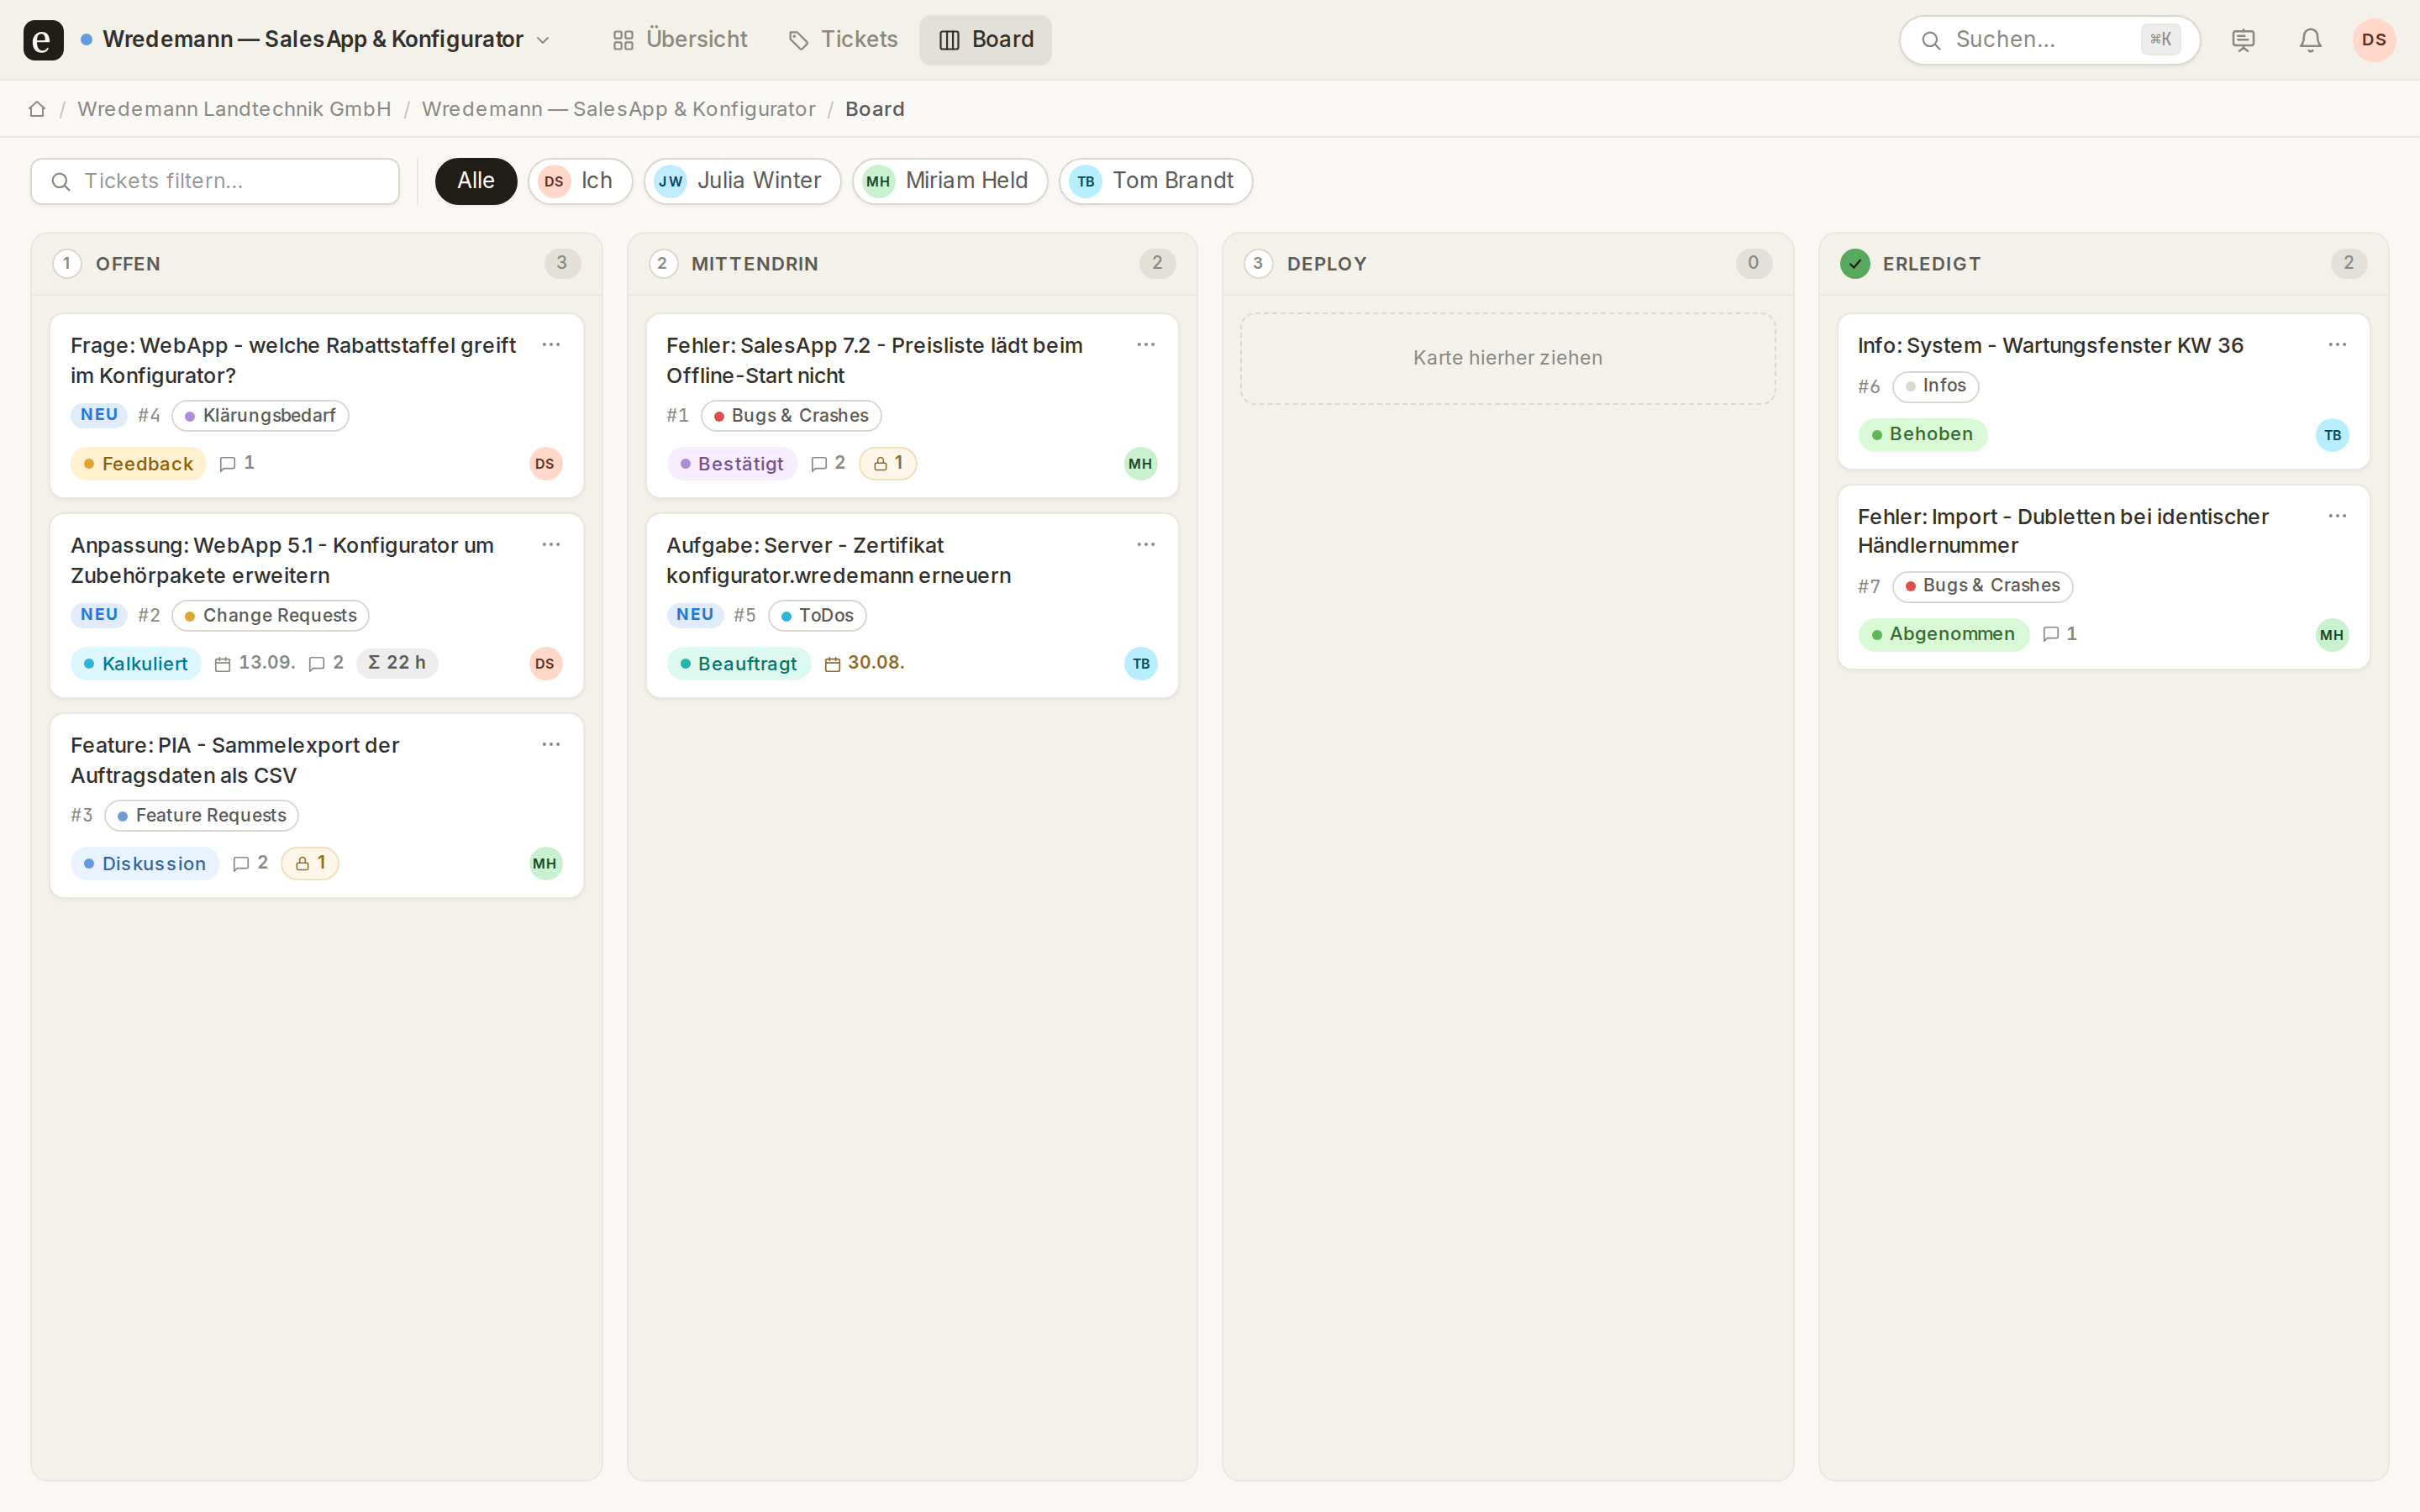Click the Kalkuliert status badge
Viewport: 2420px width, 1512px height.
136,664
